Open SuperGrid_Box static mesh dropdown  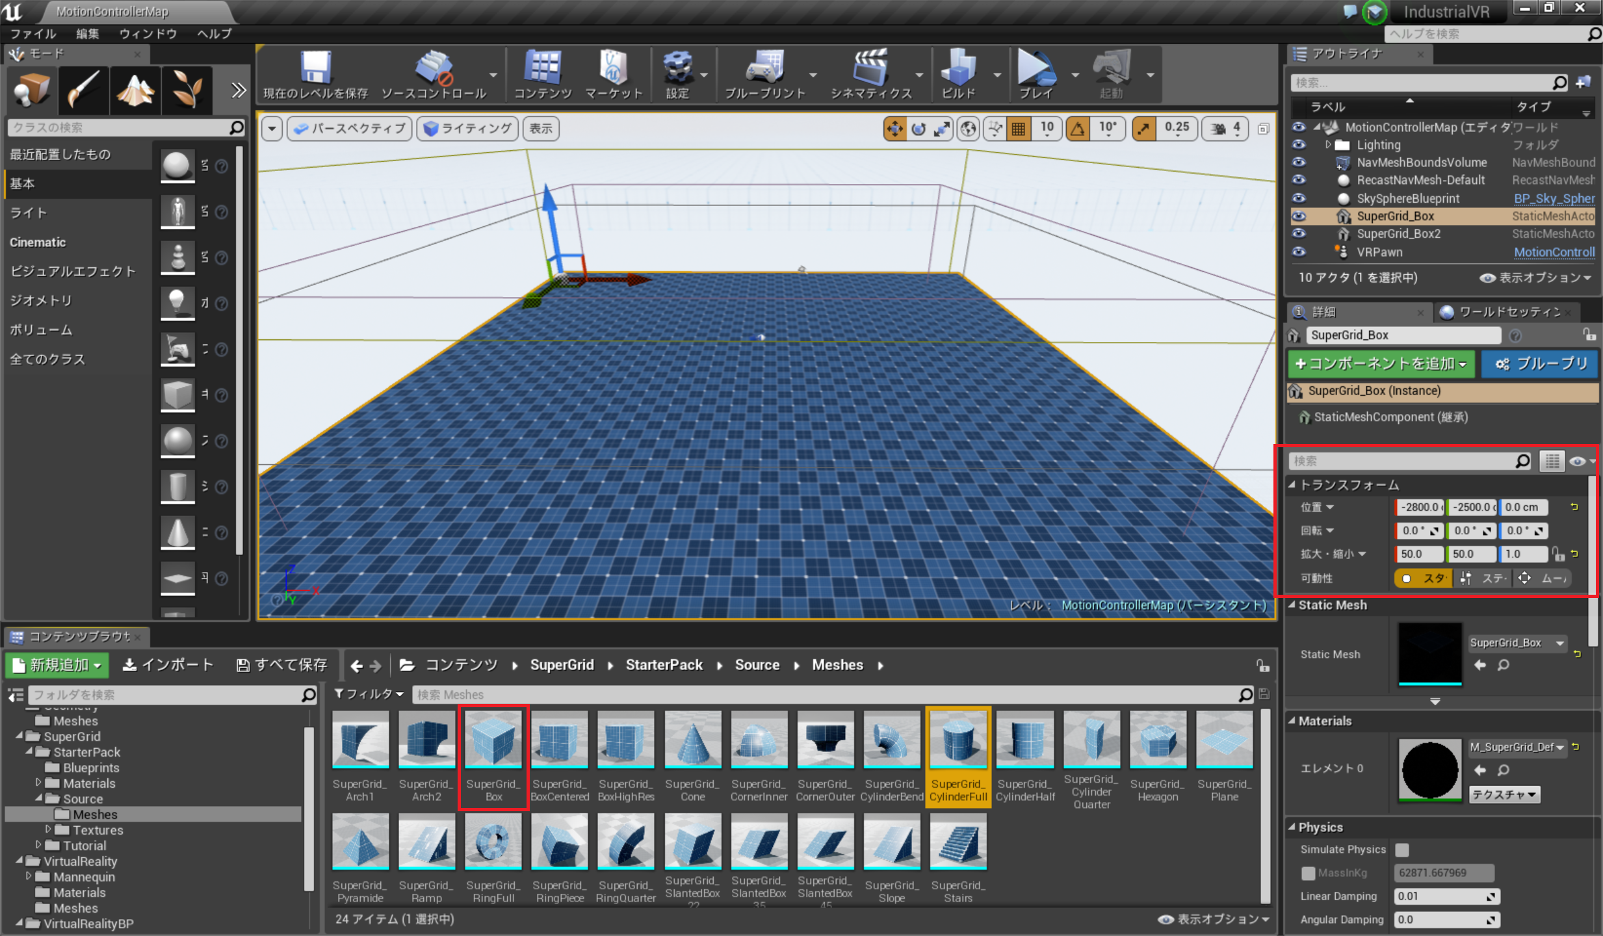coord(1518,643)
